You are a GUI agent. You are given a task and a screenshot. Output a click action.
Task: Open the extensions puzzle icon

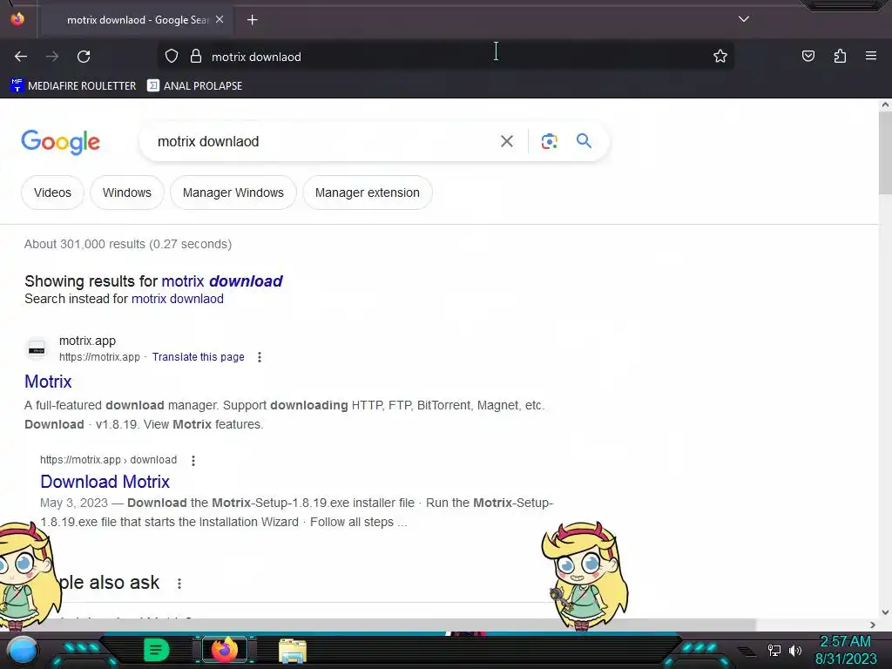click(840, 57)
